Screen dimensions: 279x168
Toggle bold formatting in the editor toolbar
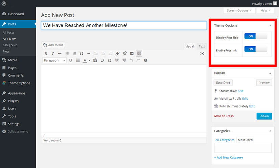(46, 53)
